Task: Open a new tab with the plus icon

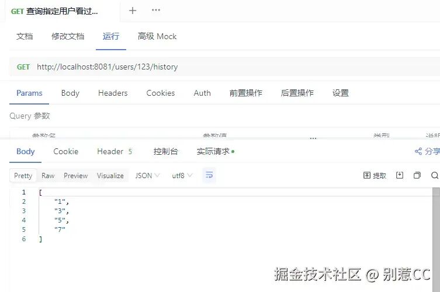Action: (x=133, y=11)
